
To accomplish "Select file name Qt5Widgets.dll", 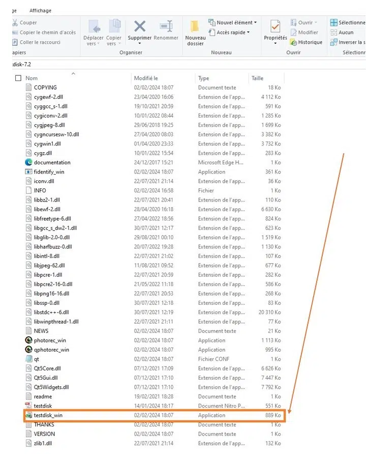I will pos(51,387).
